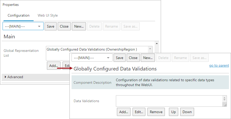Select the Configuration tab
The width and height of the screenshot is (231, 119).
[x=18, y=15]
